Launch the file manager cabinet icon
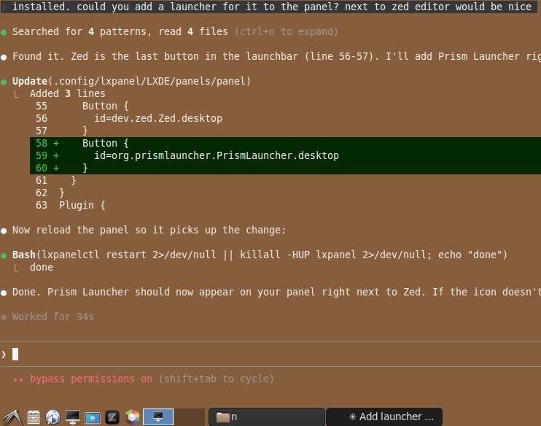Screen dimensions: 541x426 pyautogui.click(x=34, y=417)
